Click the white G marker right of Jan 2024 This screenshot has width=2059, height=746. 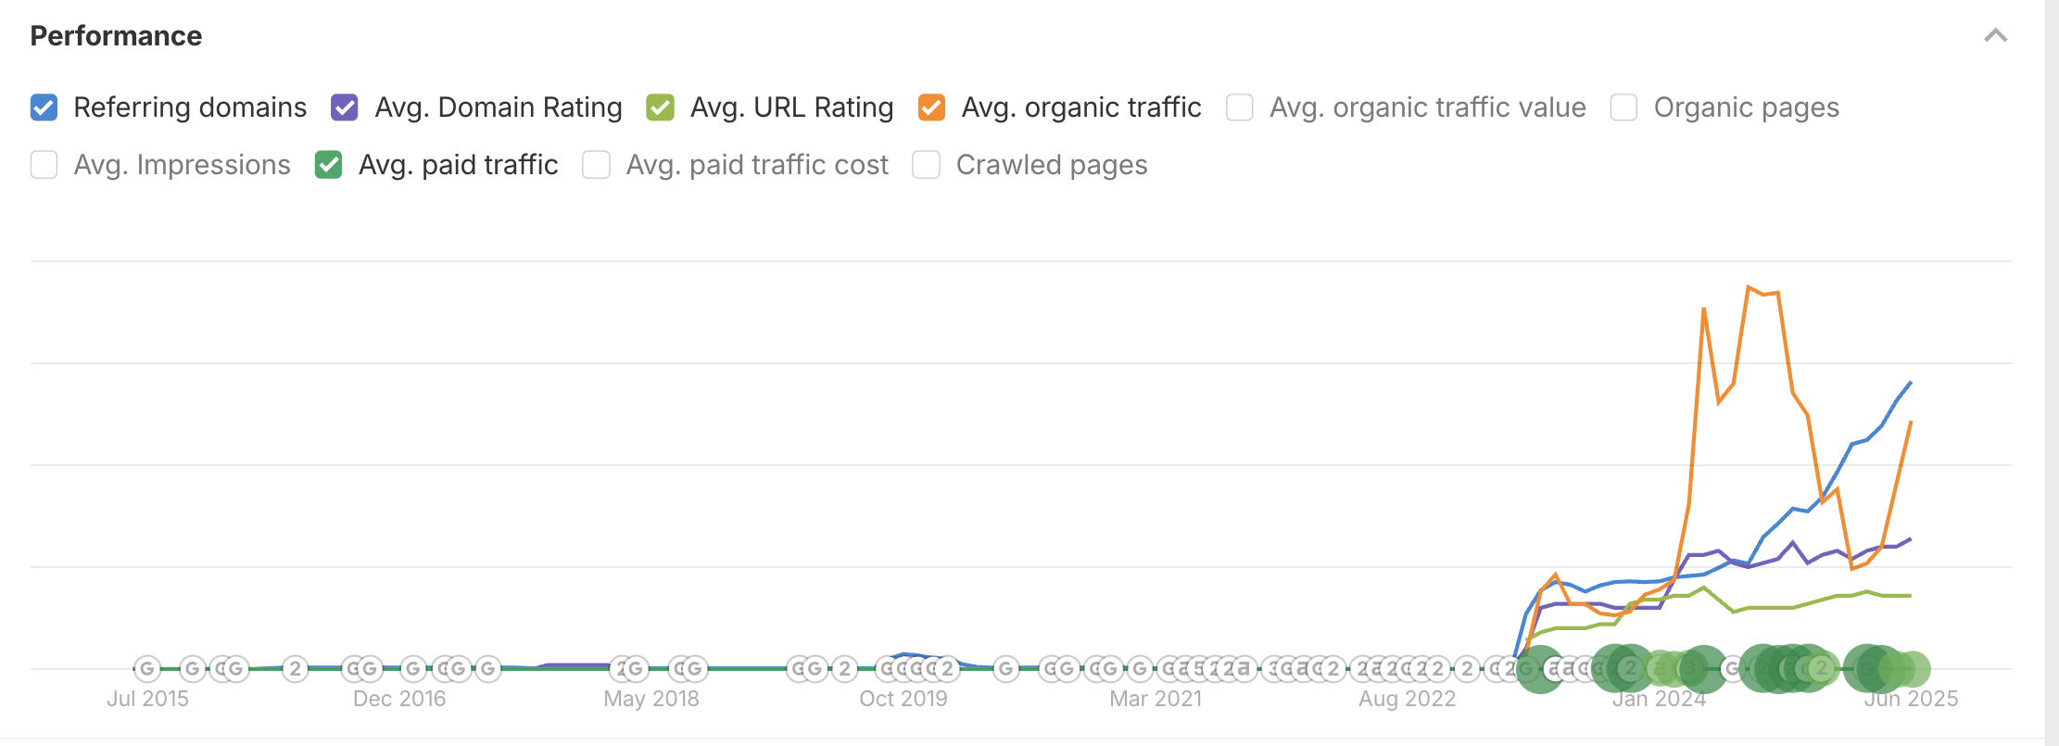(1733, 668)
